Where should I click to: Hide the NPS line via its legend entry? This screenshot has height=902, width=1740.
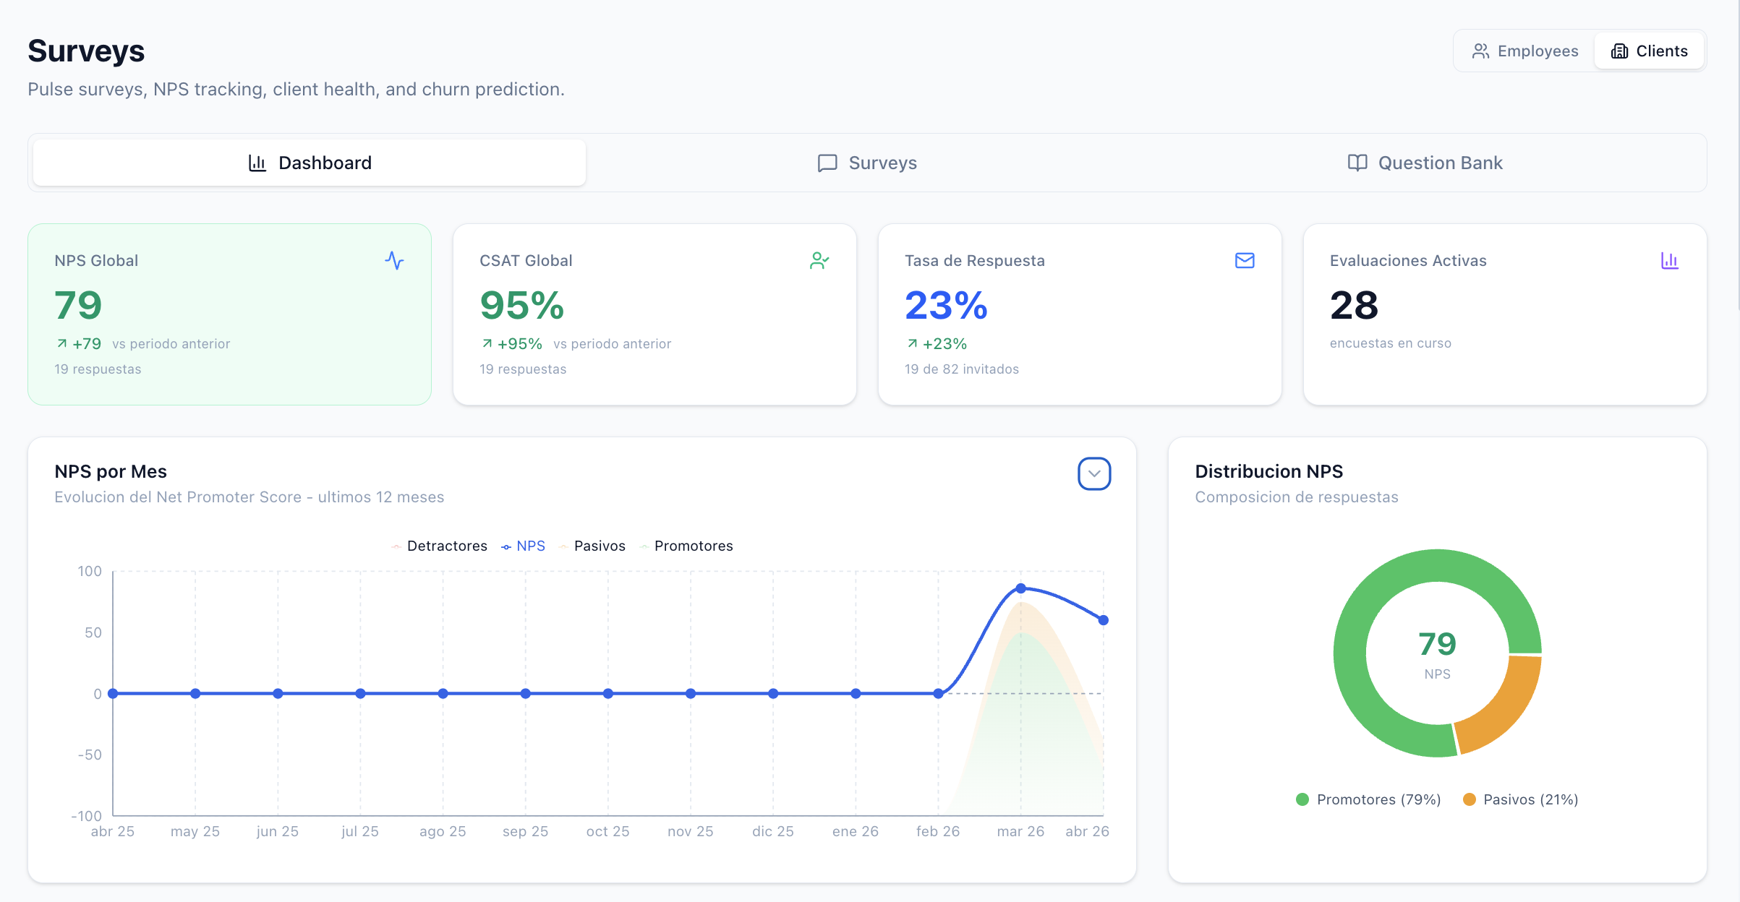[523, 546]
